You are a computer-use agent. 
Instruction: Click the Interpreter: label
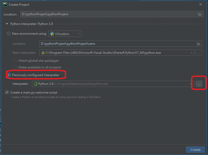pos(21,84)
